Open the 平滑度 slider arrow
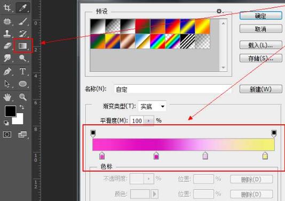This screenshot has width=285, height=201. click(x=149, y=120)
